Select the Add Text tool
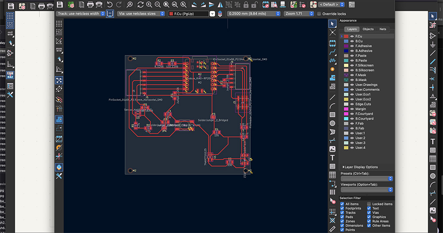This screenshot has height=233, width=443. pyautogui.click(x=333, y=158)
